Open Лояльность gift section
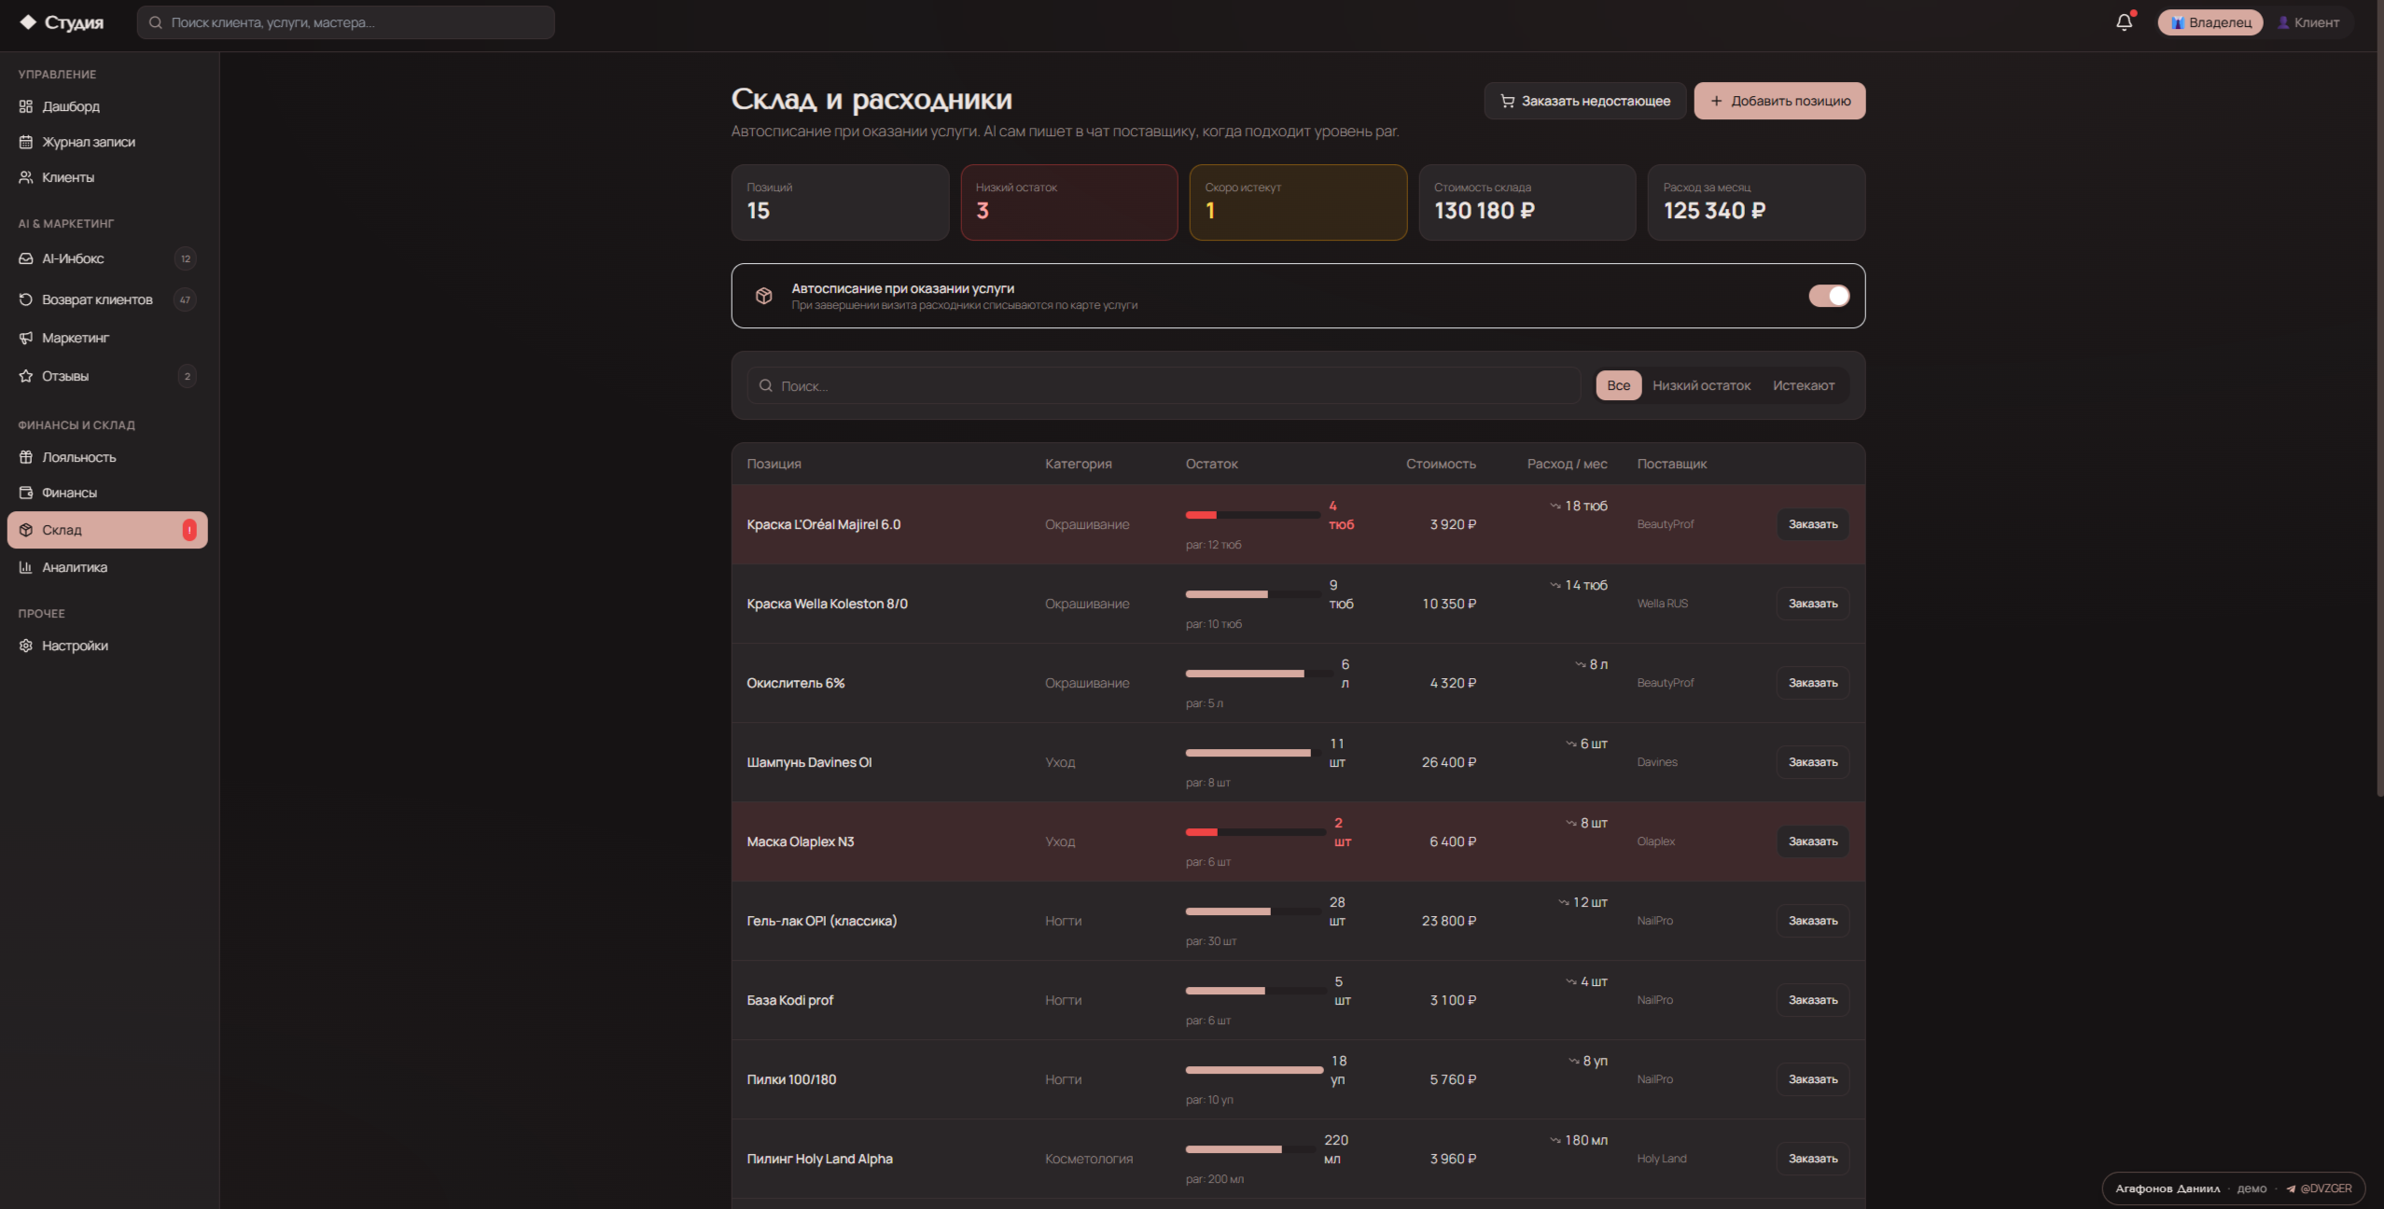 coord(107,457)
